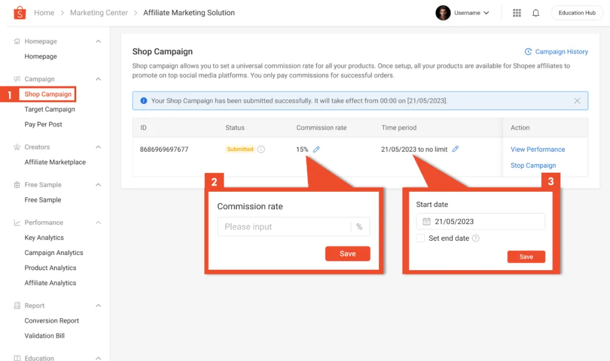Click the Creators section icon

coord(17,147)
